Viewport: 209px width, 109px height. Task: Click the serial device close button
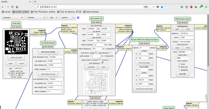click(x=188, y=48)
